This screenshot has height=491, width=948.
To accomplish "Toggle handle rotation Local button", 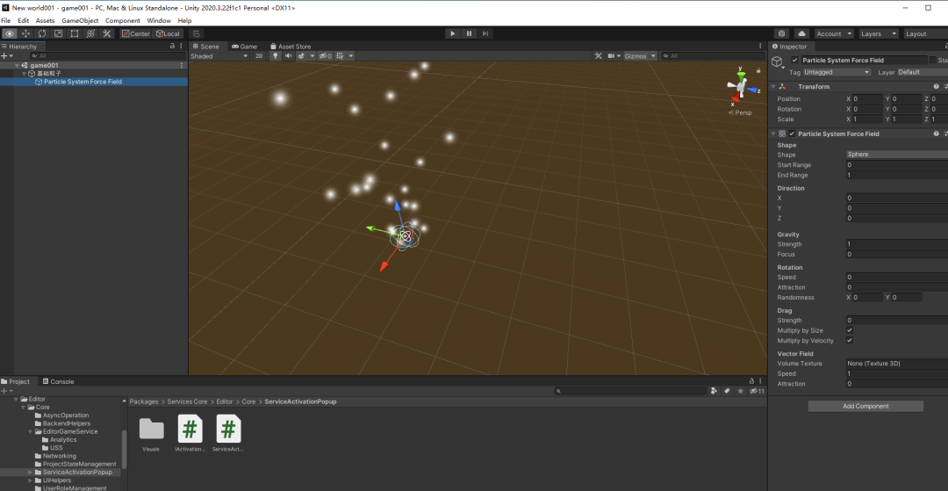I will click(x=168, y=34).
